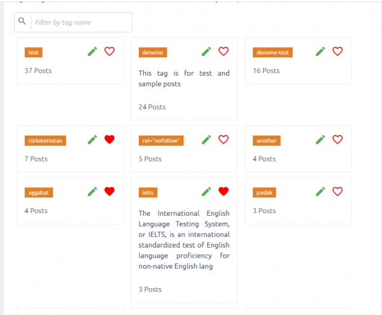The width and height of the screenshot is (382, 315).
Task: Select the pudak tag label
Action: tap(264, 192)
